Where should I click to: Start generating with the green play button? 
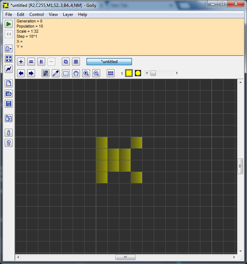[x=9, y=24]
